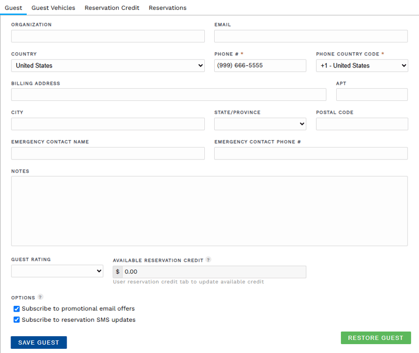Click inside the Notes text area
This screenshot has height=353, width=419.
coord(209,211)
